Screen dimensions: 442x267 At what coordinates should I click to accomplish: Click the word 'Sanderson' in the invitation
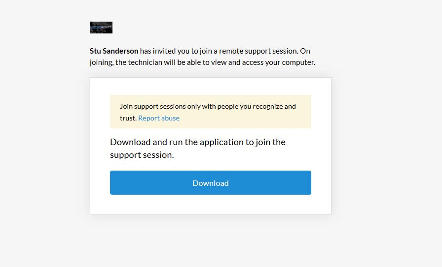pyautogui.click(x=120, y=51)
